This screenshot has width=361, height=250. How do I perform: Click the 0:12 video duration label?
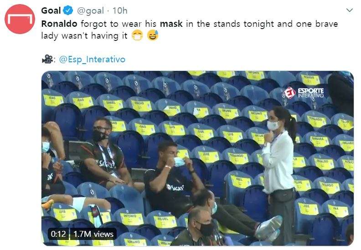(58, 234)
